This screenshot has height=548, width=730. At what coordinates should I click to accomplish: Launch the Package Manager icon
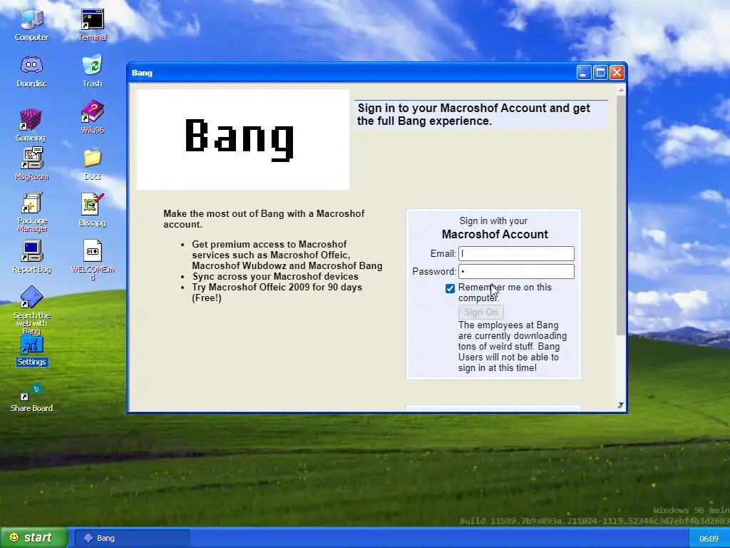(32, 212)
